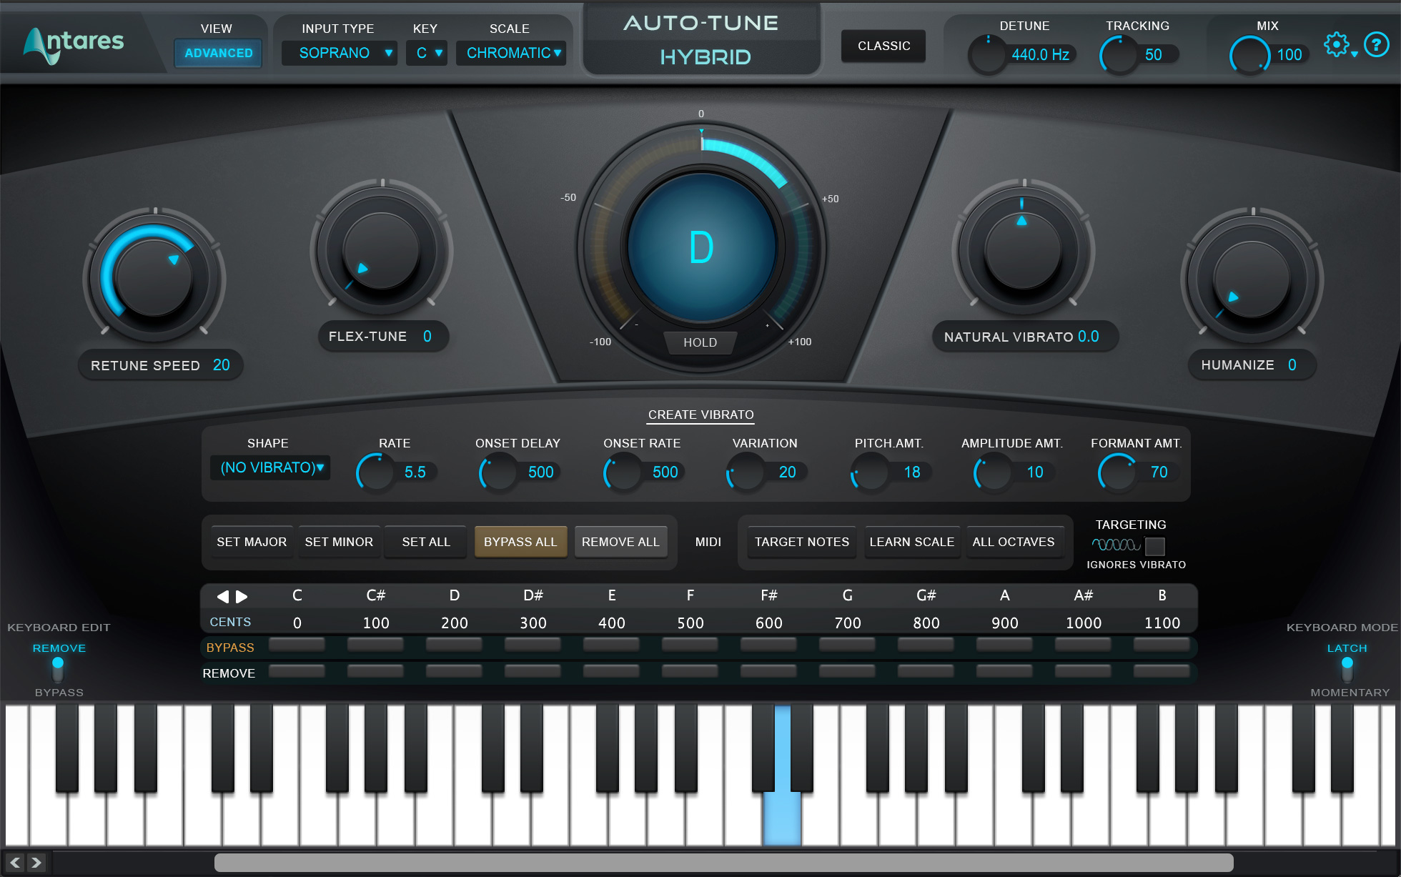The width and height of the screenshot is (1401, 877).
Task: Click the Antares logo
Action: (x=74, y=42)
